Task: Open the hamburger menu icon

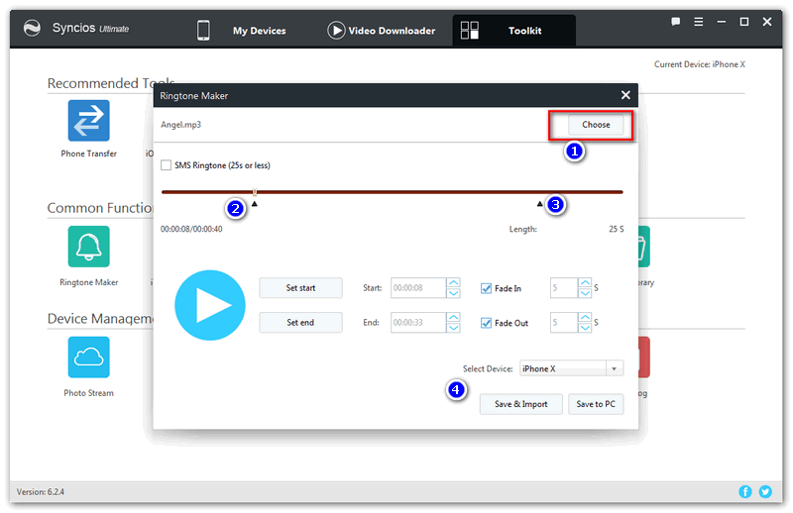Action: [x=699, y=22]
